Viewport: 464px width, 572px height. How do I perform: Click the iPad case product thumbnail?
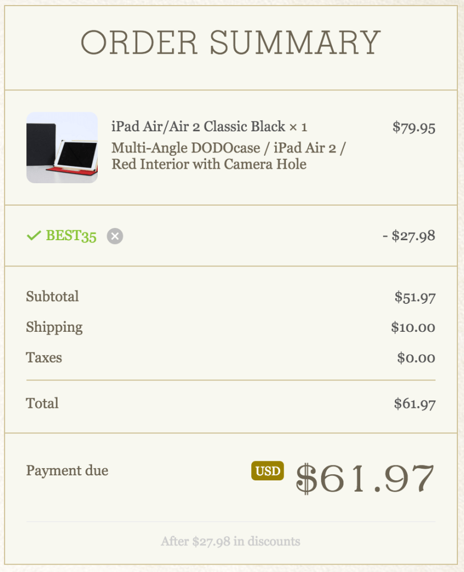point(62,147)
